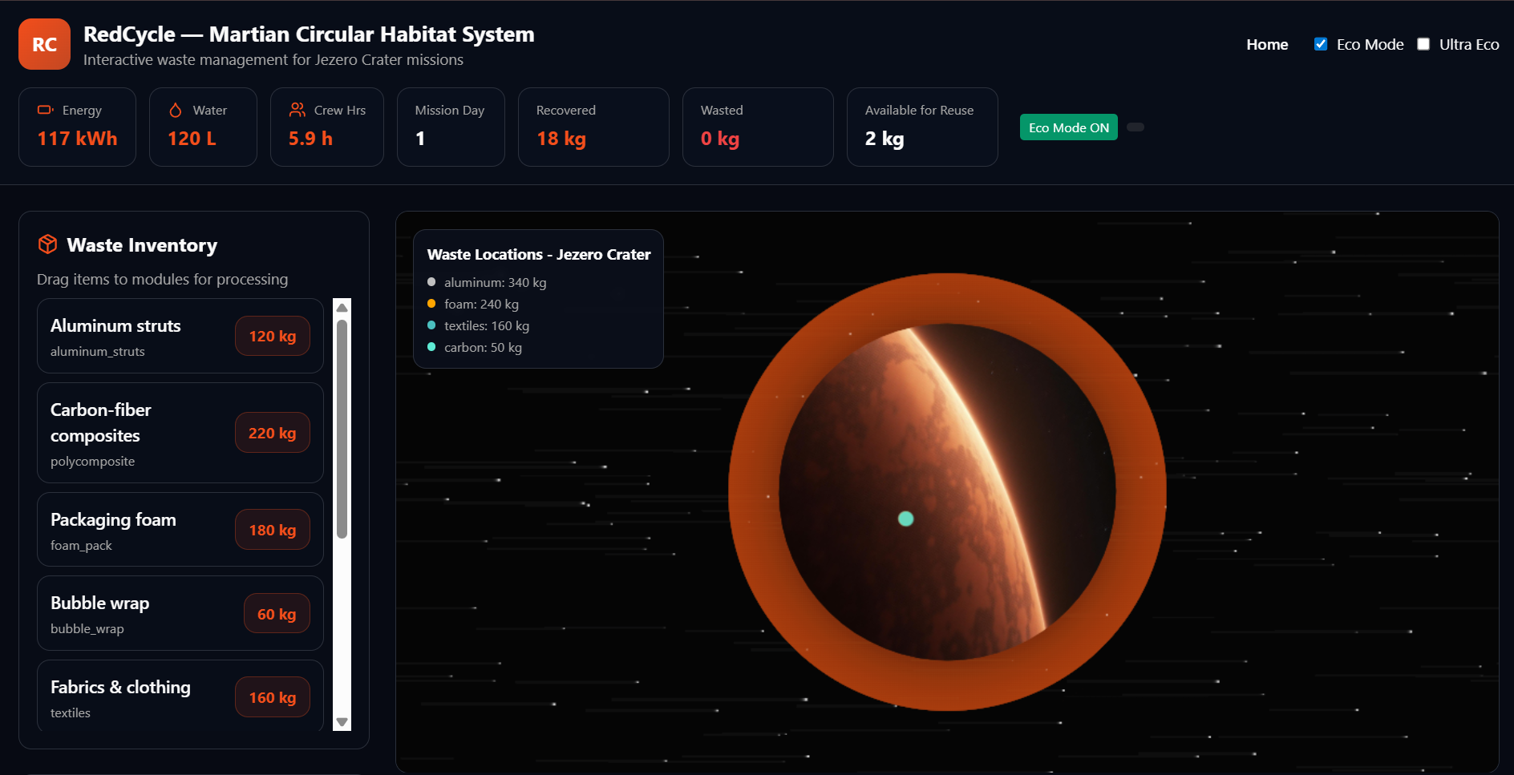This screenshot has height=775, width=1514.
Task: Click the Water 120 L stat card
Action: (203, 127)
